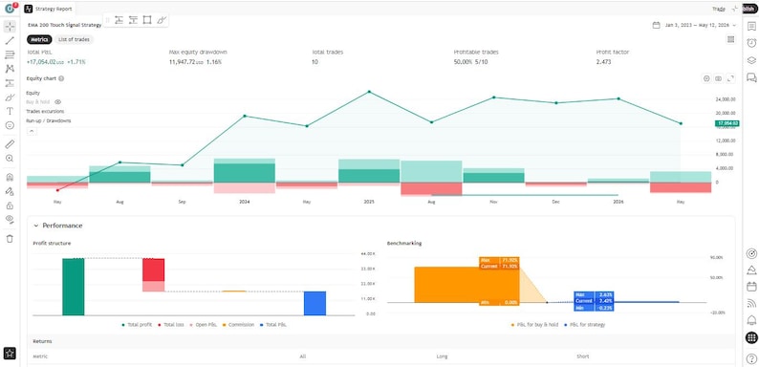Open the Alerts alarm clock icon
The height and width of the screenshot is (367, 759).
coord(751,43)
